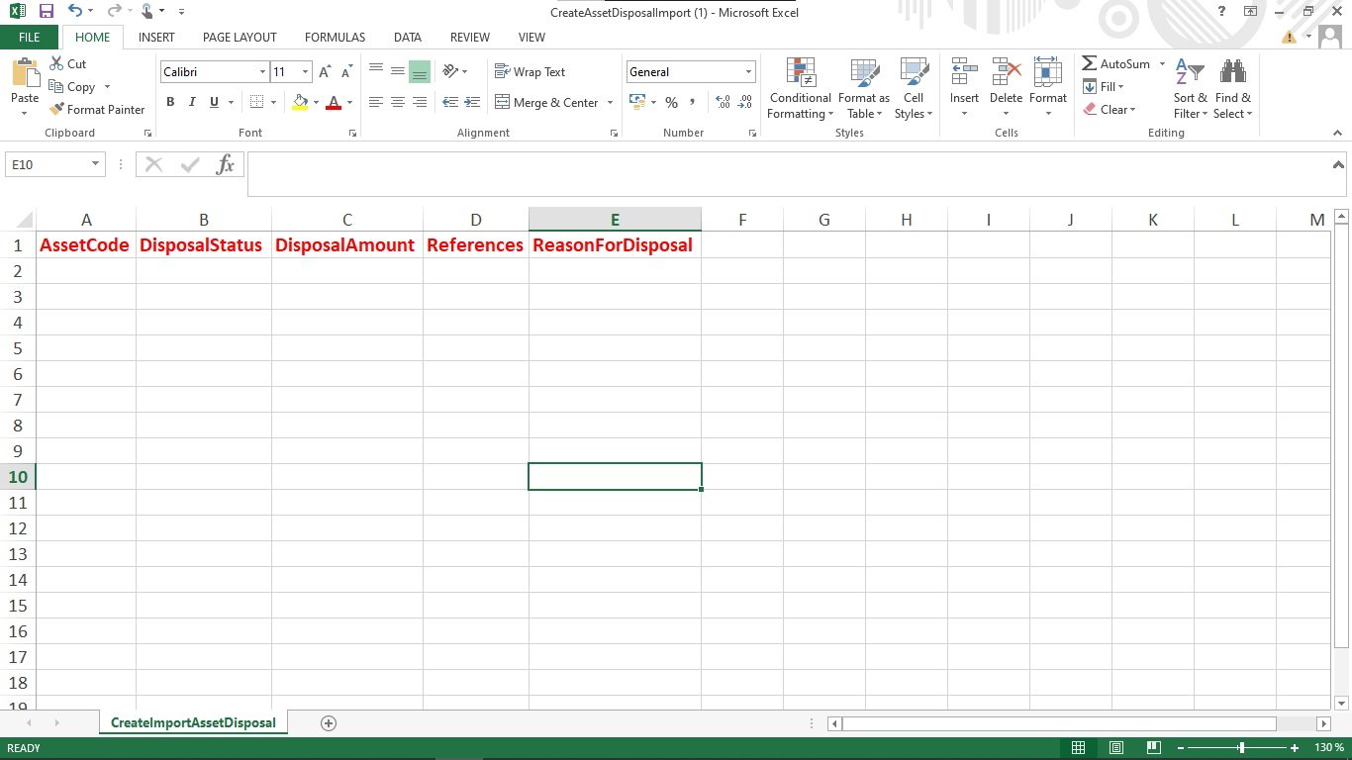Toggle Wrap Text for the cell

tap(530, 72)
